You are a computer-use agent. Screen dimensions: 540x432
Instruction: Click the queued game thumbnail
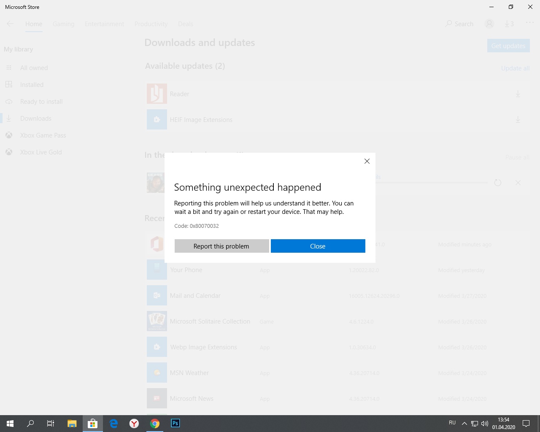[155, 183]
